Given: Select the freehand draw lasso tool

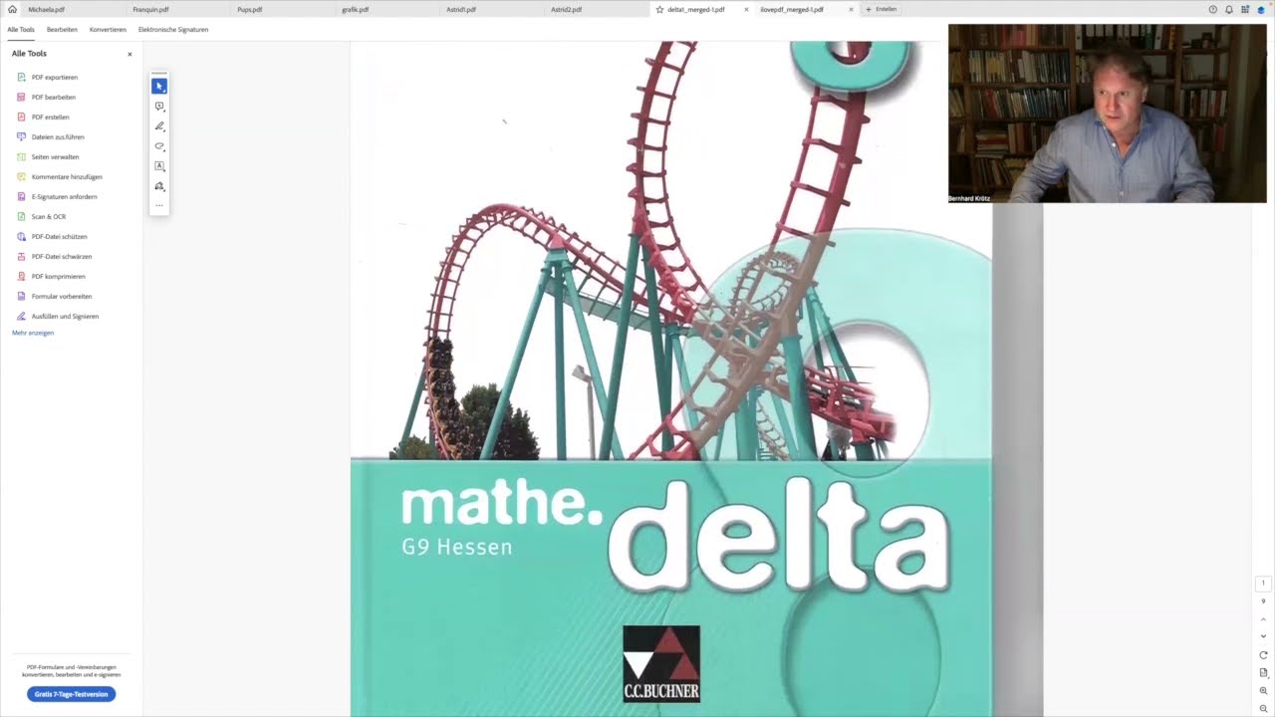Looking at the screenshot, I should click(x=159, y=146).
